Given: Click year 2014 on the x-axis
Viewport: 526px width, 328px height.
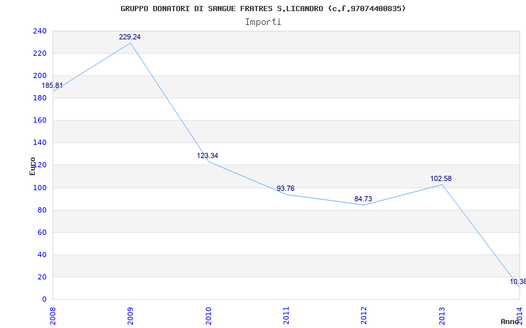Looking at the screenshot, I should (x=519, y=316).
